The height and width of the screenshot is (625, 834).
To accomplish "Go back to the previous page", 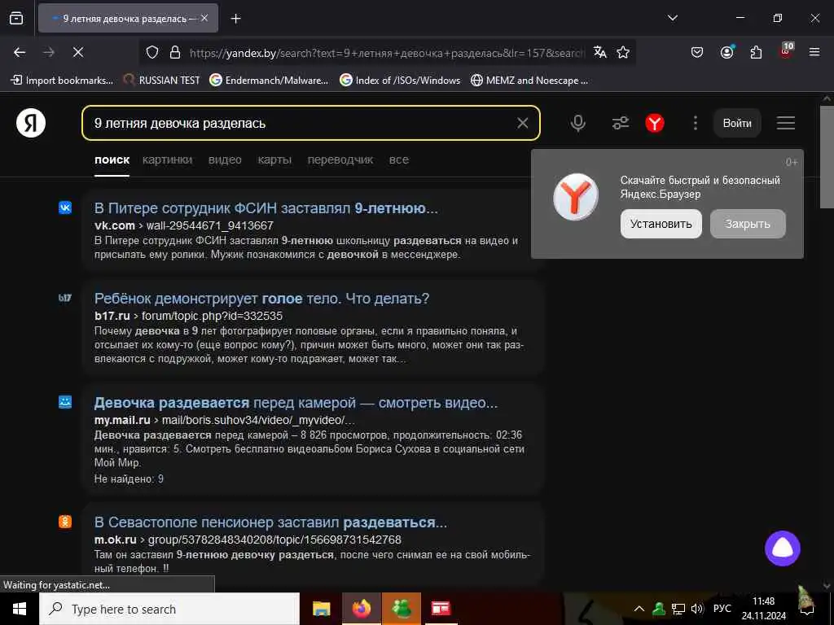I will [20, 52].
